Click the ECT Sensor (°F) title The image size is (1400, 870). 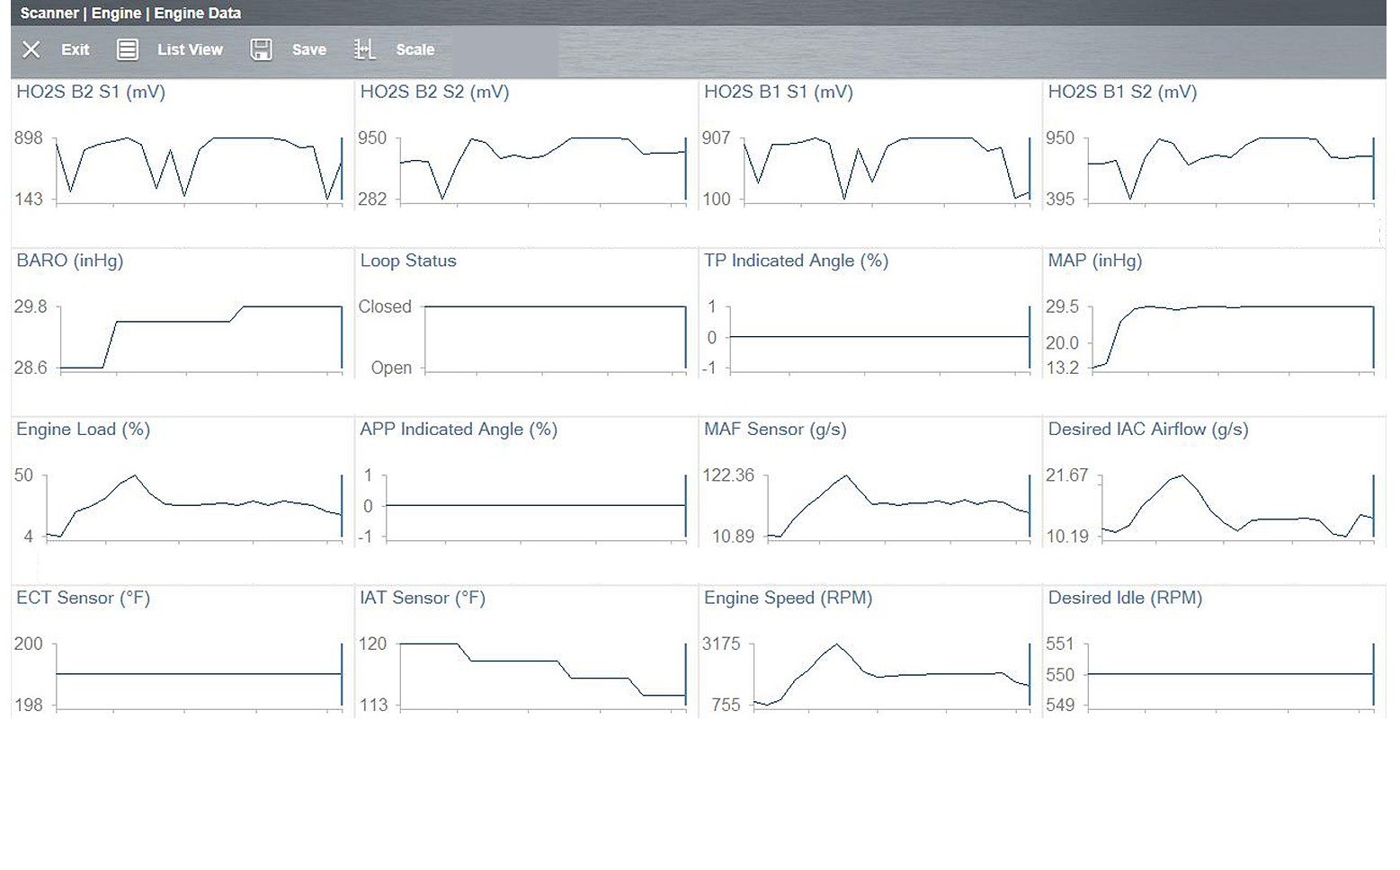[x=83, y=598]
